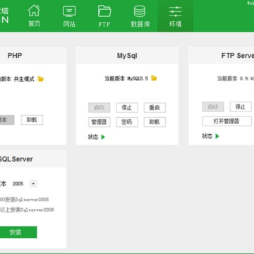Select the 环境 environment tab

(x=175, y=16)
